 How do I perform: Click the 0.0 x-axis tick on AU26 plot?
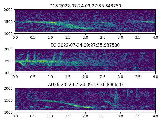(15, 116)
